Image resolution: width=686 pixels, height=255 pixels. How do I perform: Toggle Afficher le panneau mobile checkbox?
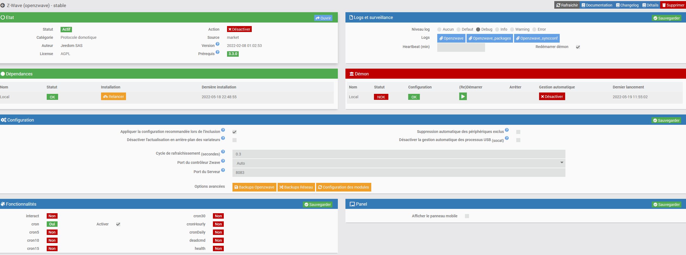tap(467, 216)
